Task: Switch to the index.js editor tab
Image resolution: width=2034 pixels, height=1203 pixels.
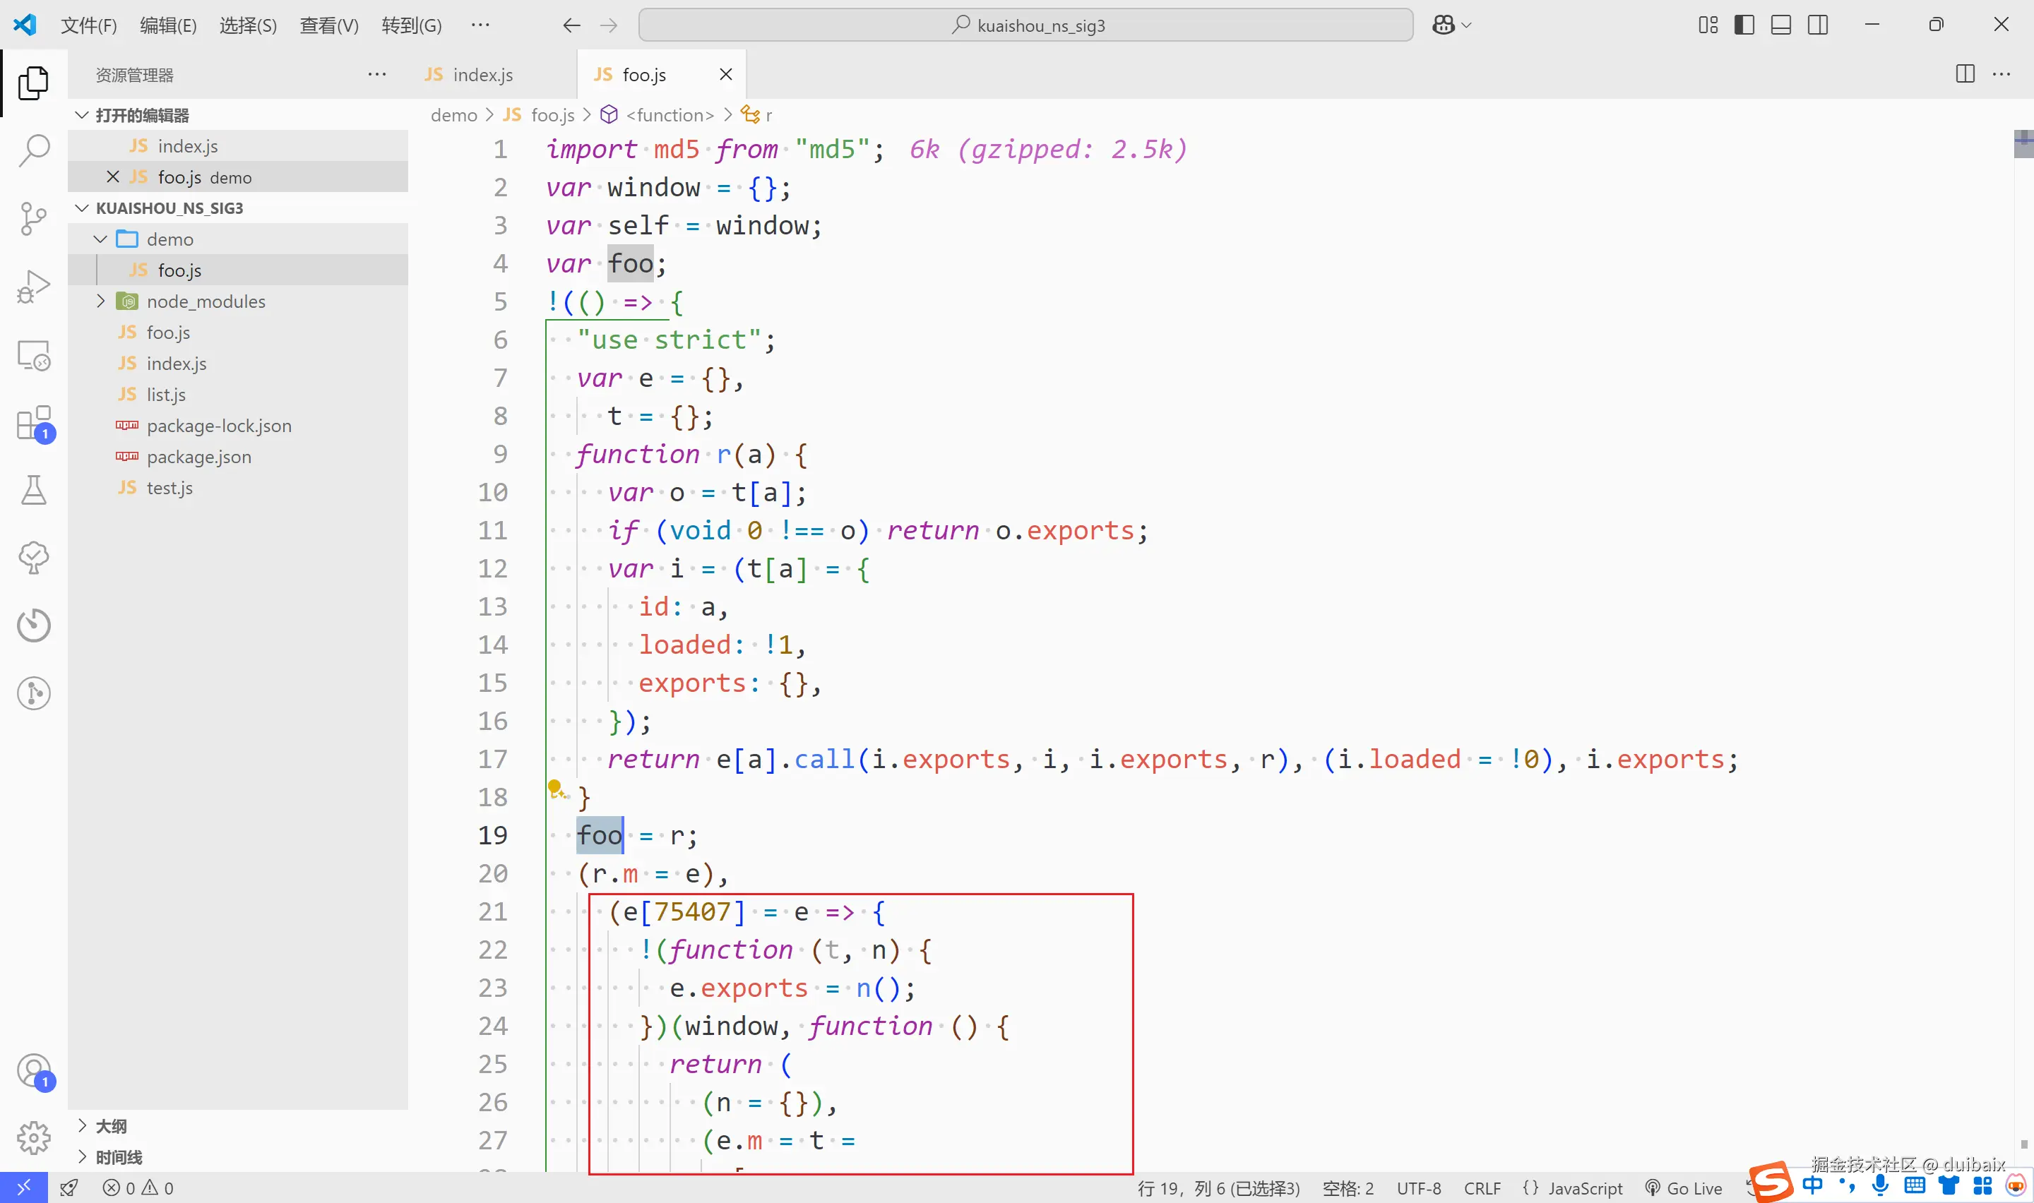Action: (x=482, y=75)
